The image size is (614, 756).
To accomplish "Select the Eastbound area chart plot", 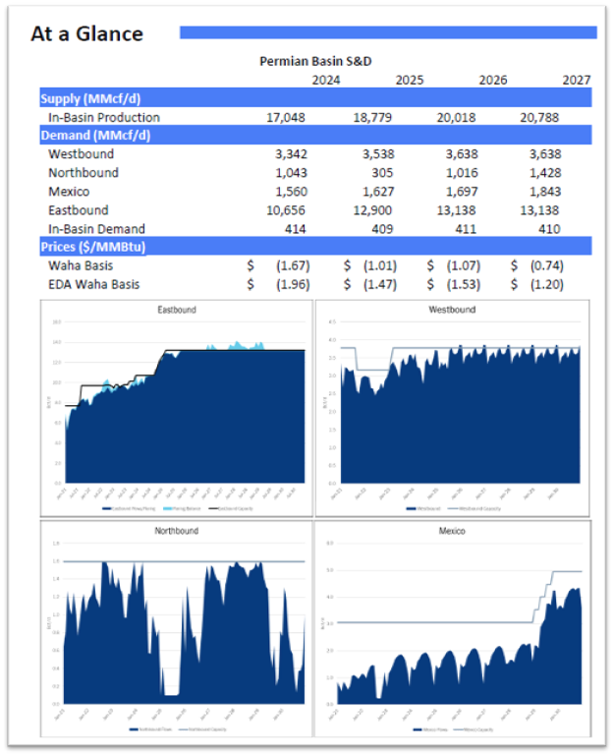I will (185, 402).
